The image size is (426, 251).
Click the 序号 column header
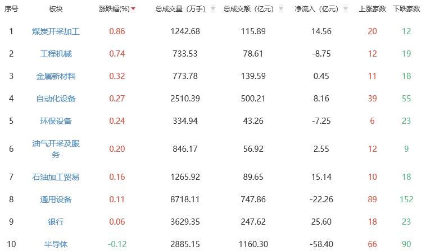point(11,9)
